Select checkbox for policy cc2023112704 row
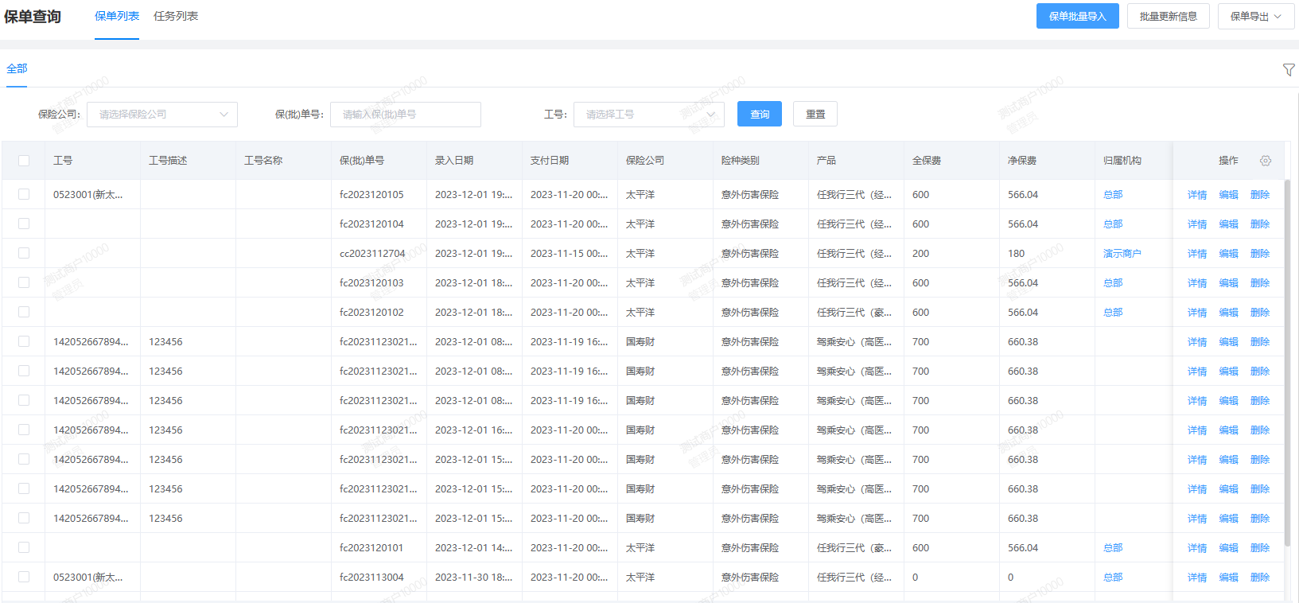1299x603 pixels. pyautogui.click(x=24, y=253)
